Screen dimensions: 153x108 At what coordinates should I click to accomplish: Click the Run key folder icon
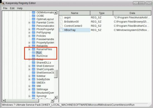click(x=34, y=52)
